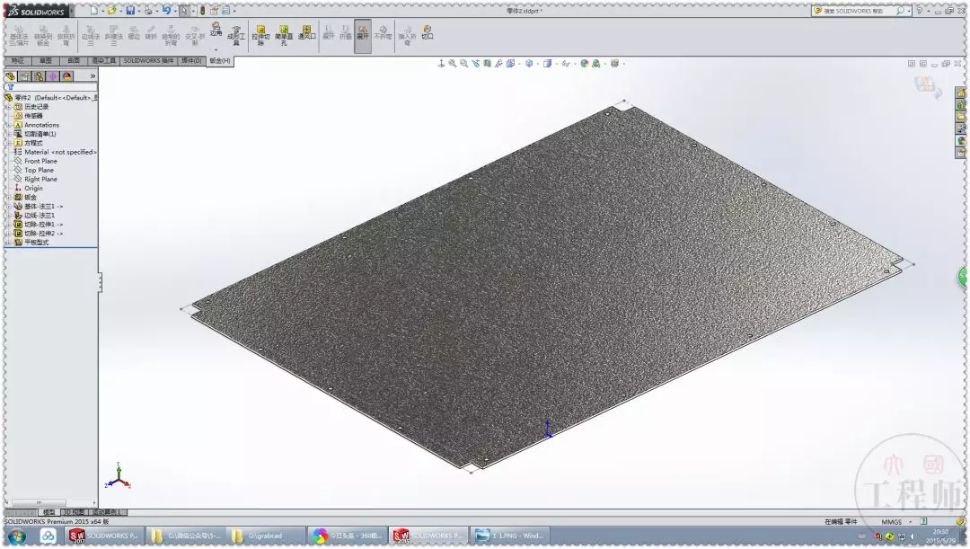Expand the 平板型式 flat pattern node
Screen dimensions: 970x549
tap(9, 242)
